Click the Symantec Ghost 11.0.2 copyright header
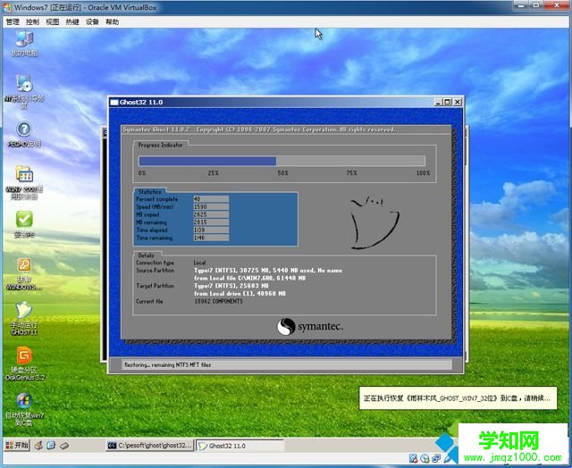572x468 pixels. [x=260, y=130]
